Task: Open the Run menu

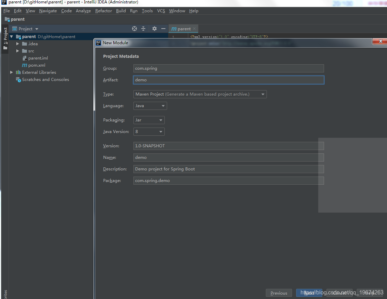Action: 133,11
